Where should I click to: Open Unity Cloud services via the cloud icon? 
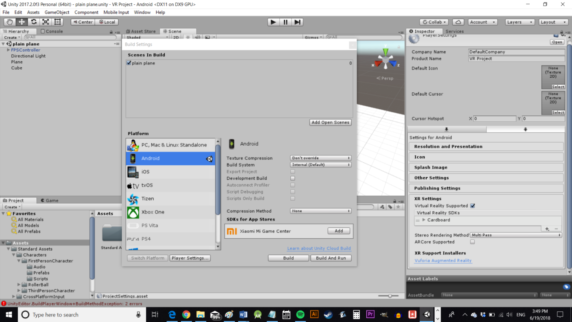tap(457, 22)
